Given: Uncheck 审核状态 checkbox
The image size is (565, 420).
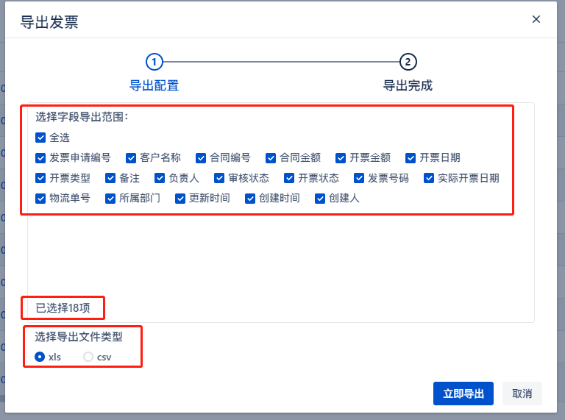Looking at the screenshot, I should (x=219, y=178).
